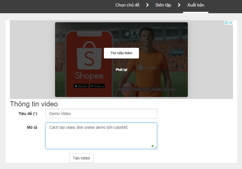
Task: Focus the Tiêu đề title field
Action: click(101, 114)
